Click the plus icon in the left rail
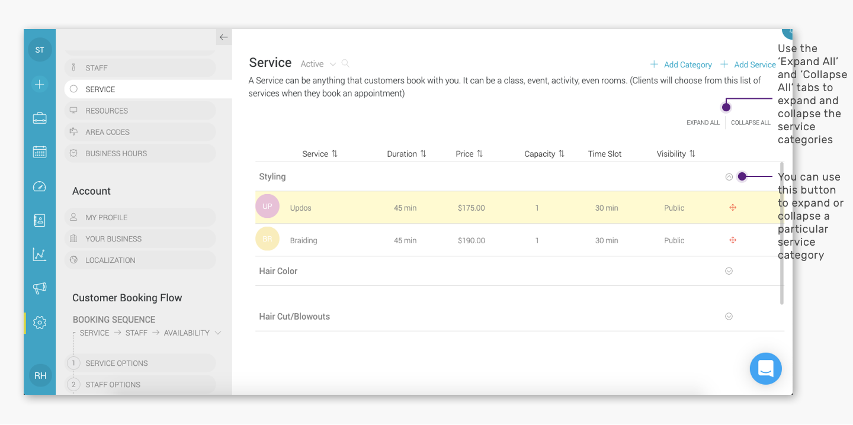The image size is (853, 425). [x=40, y=84]
